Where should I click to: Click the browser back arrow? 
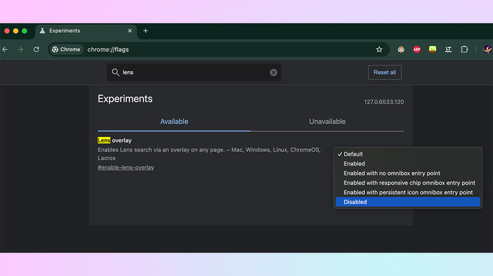[5, 49]
